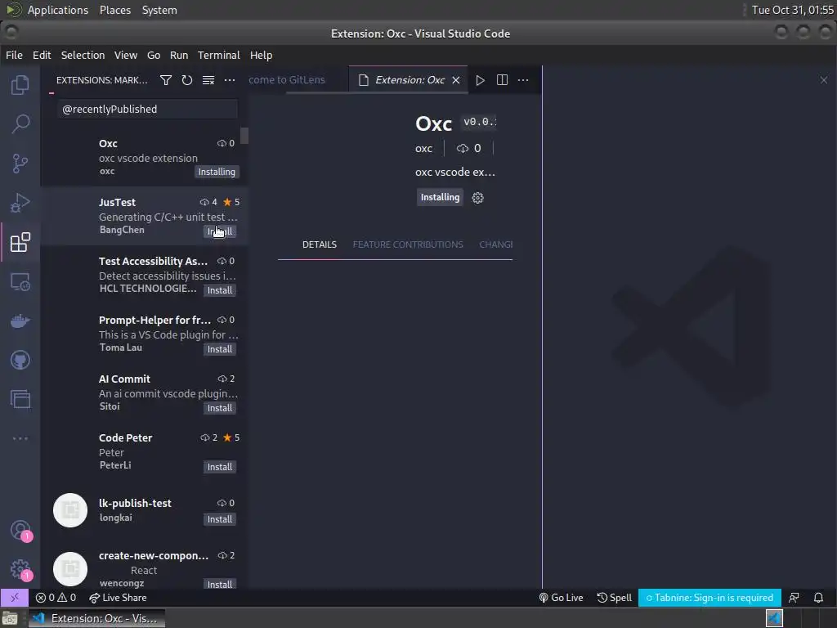Install the Code Peter extension
This screenshot has height=628, width=837.
pyautogui.click(x=220, y=467)
